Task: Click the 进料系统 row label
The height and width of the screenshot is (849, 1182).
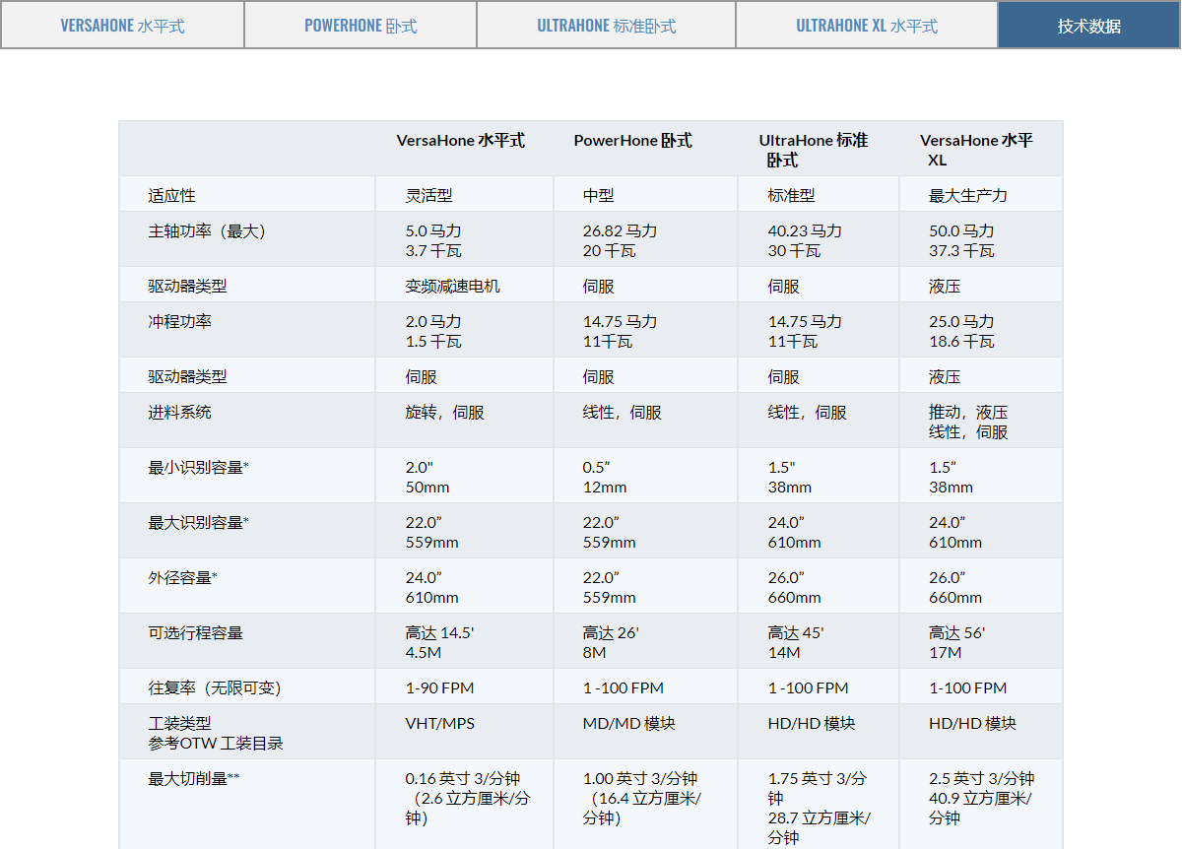Action: [x=180, y=413]
